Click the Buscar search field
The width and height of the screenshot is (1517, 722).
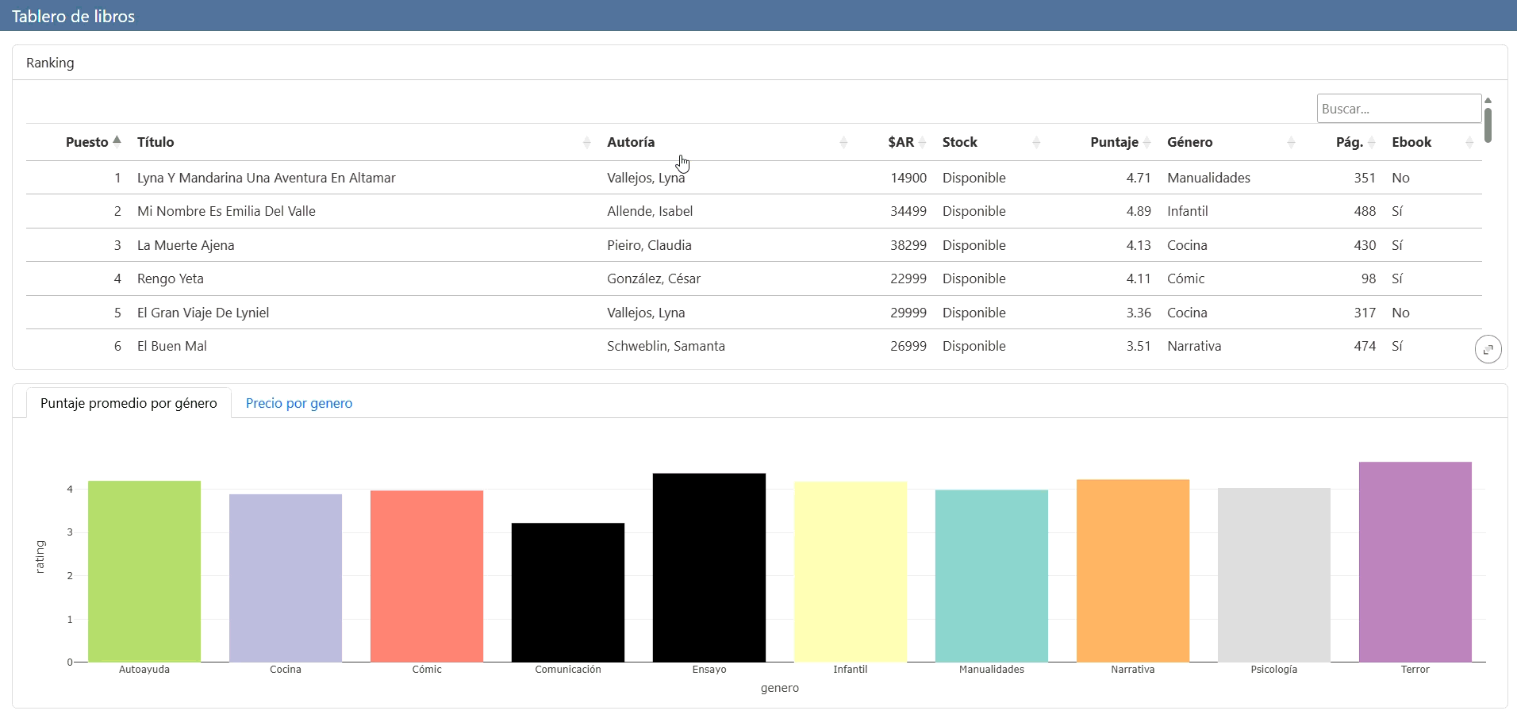pyautogui.click(x=1398, y=109)
